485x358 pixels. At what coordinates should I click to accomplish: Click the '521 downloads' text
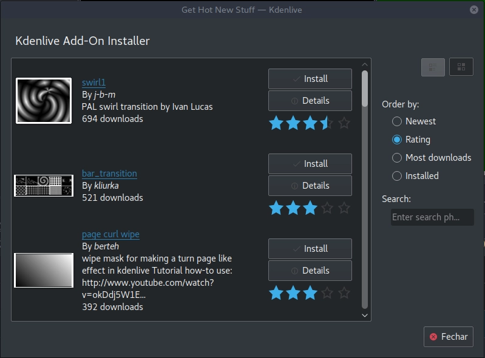pyautogui.click(x=112, y=198)
